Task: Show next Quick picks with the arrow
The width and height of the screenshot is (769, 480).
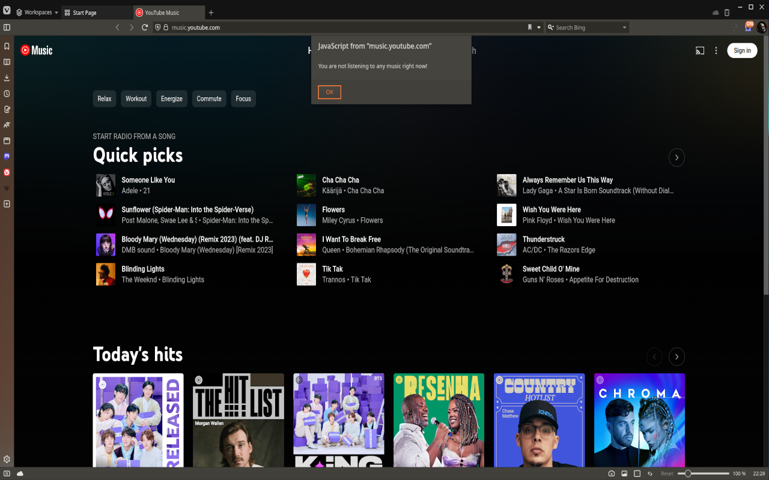Action: (x=676, y=157)
